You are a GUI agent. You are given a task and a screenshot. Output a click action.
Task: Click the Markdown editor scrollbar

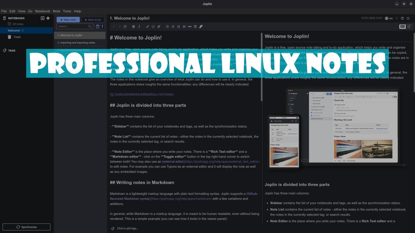(x=262, y=67)
